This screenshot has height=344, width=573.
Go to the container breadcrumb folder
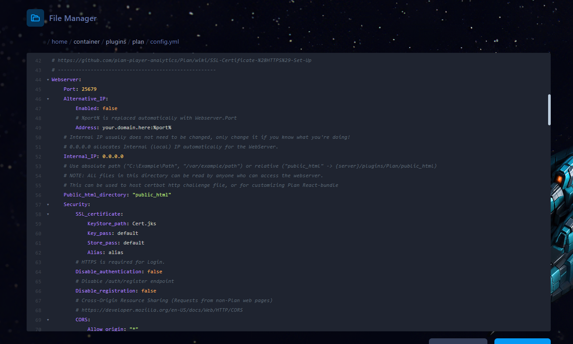[86, 42]
